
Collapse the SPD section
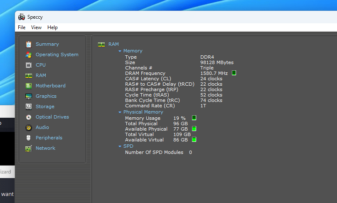(120, 146)
